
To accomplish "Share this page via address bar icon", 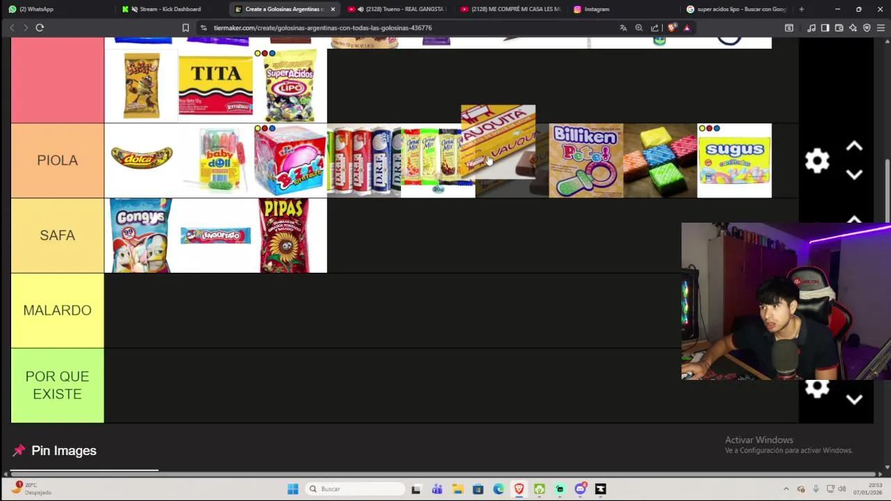I will tap(655, 28).
